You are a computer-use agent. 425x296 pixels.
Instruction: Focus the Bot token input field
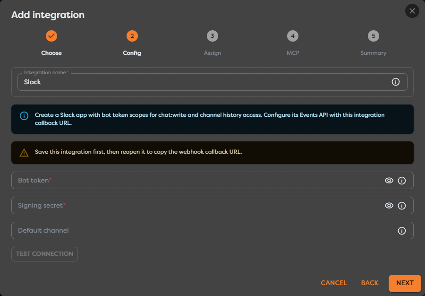click(x=212, y=181)
